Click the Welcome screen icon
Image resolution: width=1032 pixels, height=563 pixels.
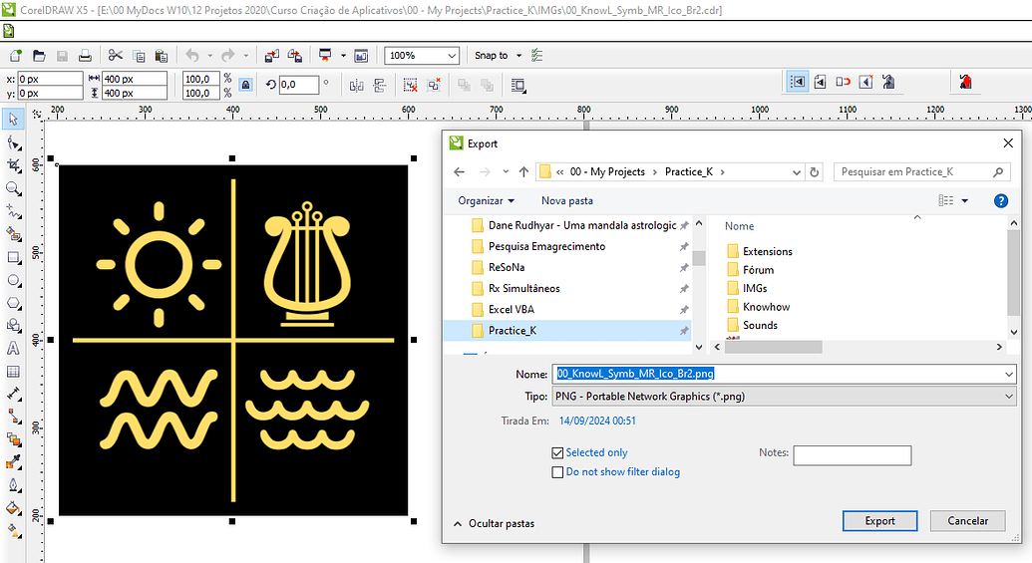[361, 55]
